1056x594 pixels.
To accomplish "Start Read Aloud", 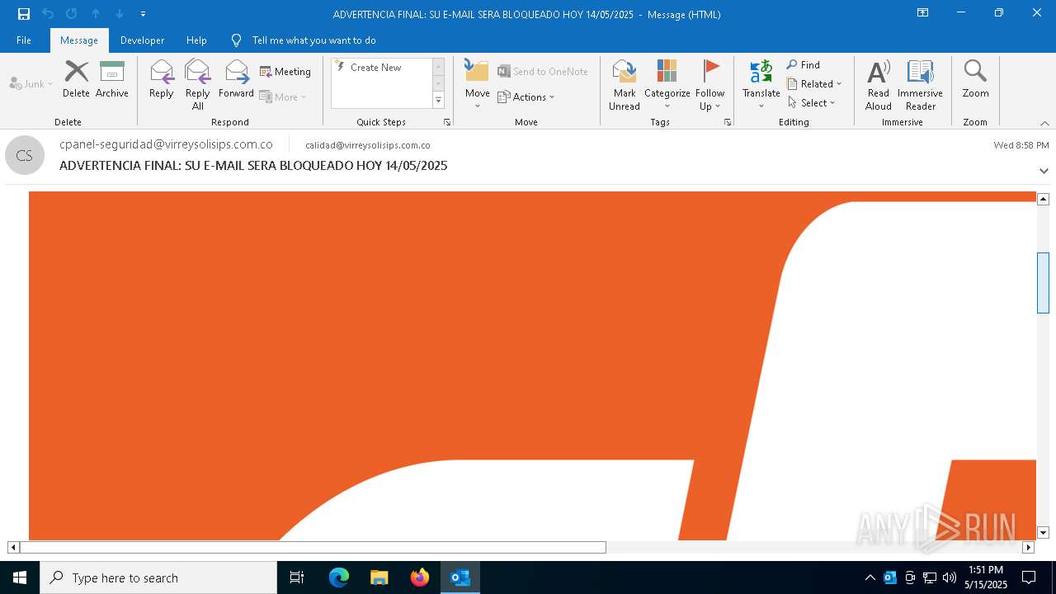I will pos(879,85).
